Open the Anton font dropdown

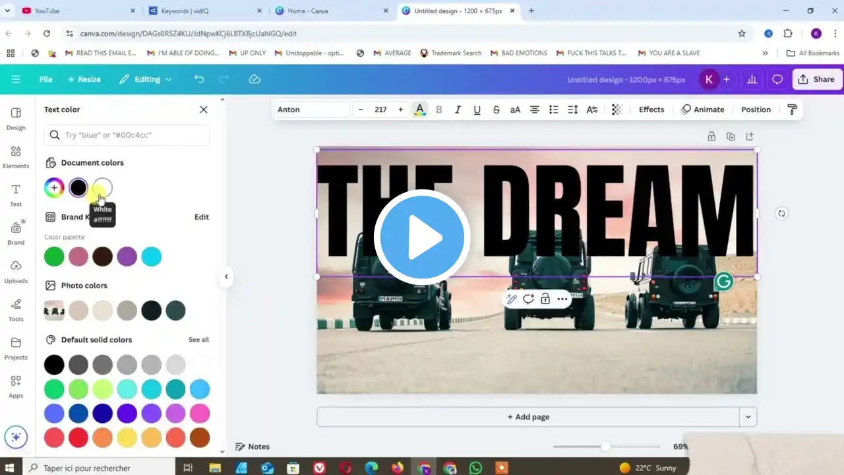311,110
